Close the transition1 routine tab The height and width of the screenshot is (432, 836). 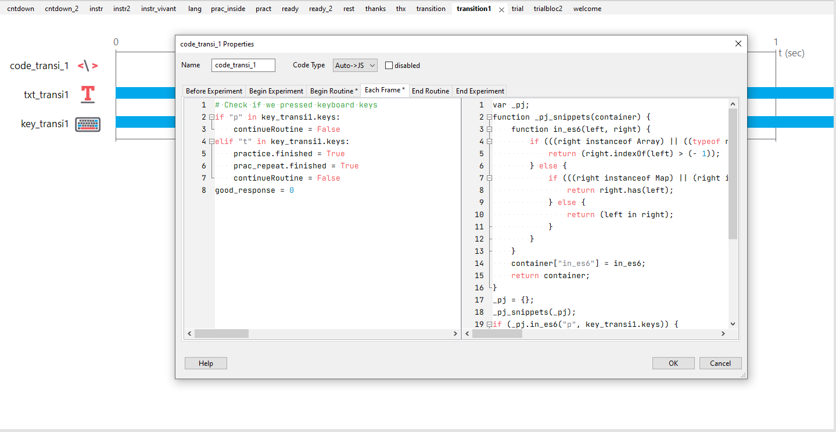[x=501, y=9]
